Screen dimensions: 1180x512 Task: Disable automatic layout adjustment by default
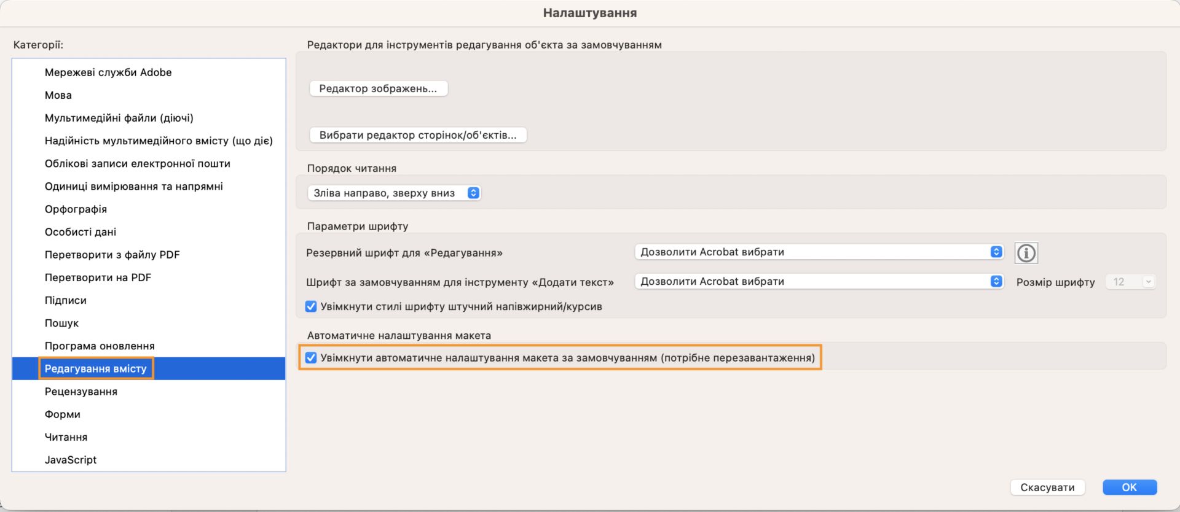point(312,357)
